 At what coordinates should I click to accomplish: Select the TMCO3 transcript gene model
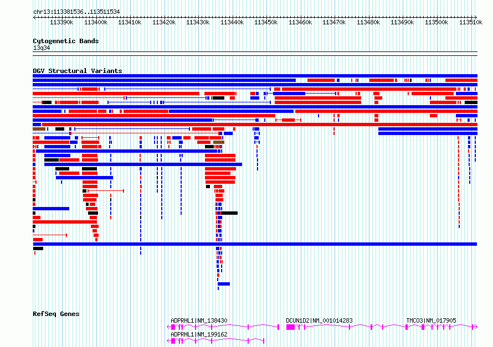tap(441, 327)
